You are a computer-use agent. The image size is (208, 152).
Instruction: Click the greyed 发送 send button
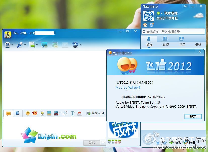click(x=91, y=143)
